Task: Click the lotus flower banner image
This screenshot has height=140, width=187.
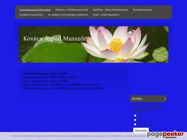Action: pos(93,44)
